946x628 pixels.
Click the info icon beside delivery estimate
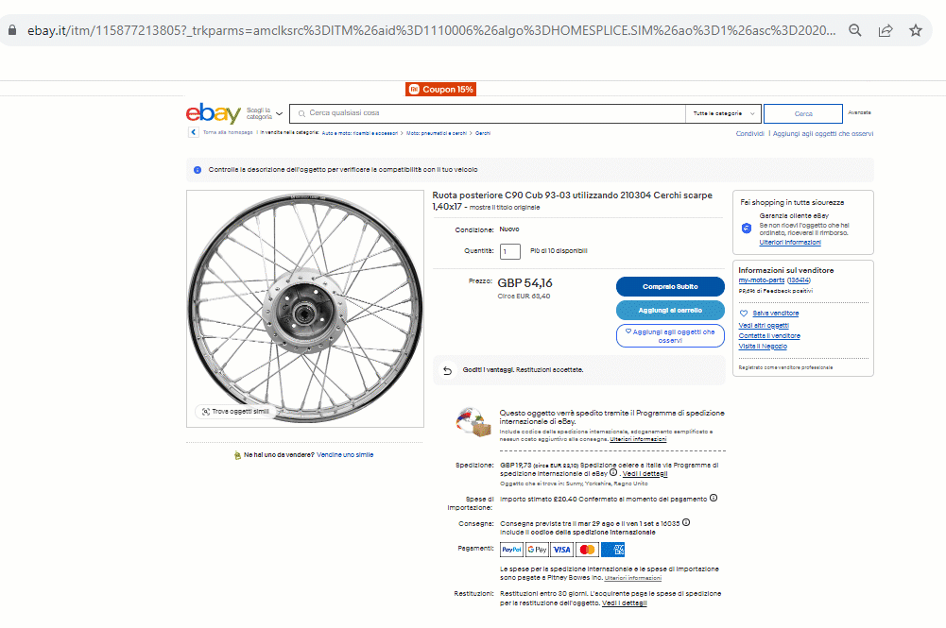click(686, 522)
